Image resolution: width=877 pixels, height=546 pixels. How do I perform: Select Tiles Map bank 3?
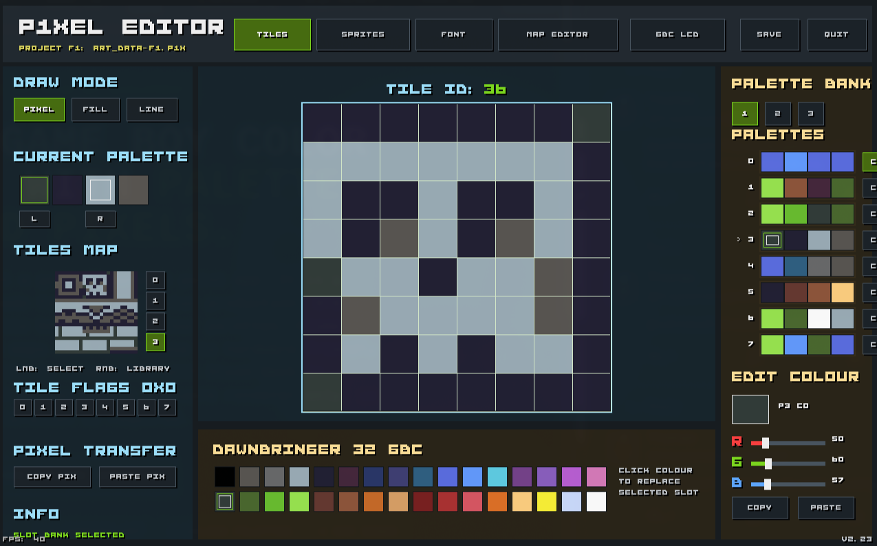click(x=155, y=342)
